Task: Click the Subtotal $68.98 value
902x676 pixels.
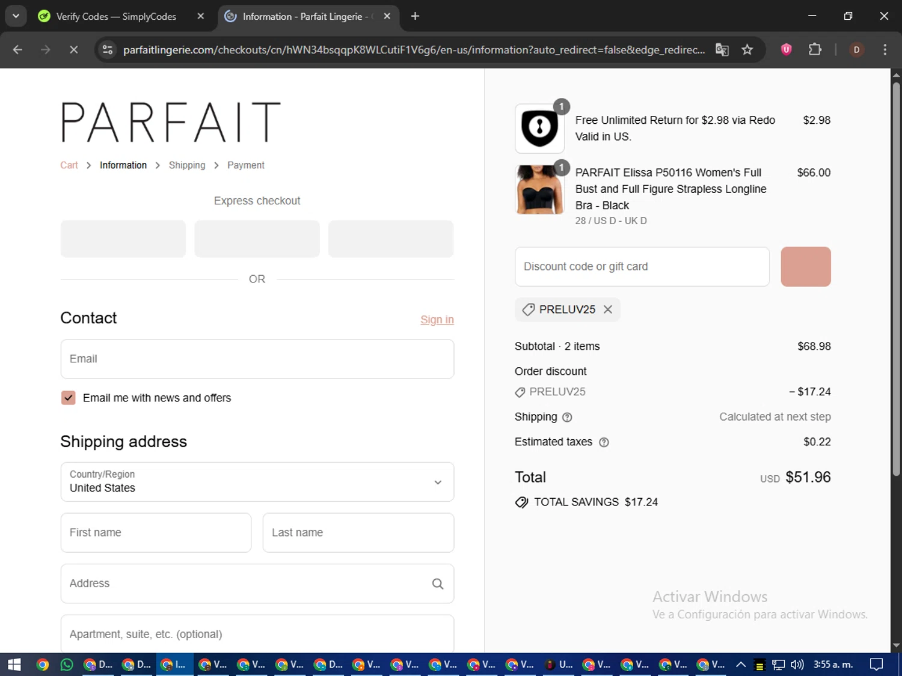Action: 814,347
